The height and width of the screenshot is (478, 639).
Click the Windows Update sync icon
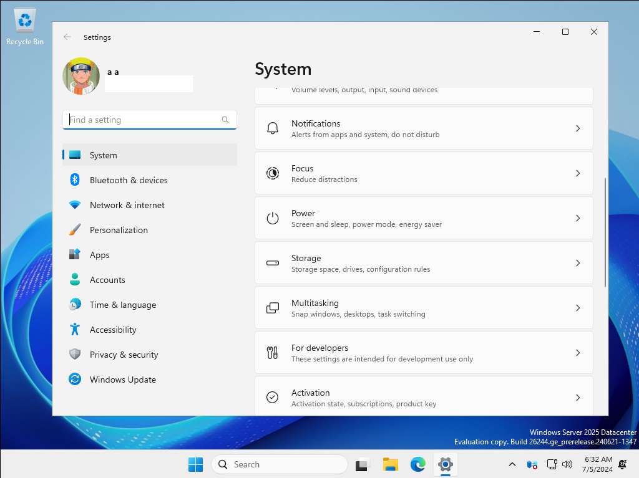[75, 379]
